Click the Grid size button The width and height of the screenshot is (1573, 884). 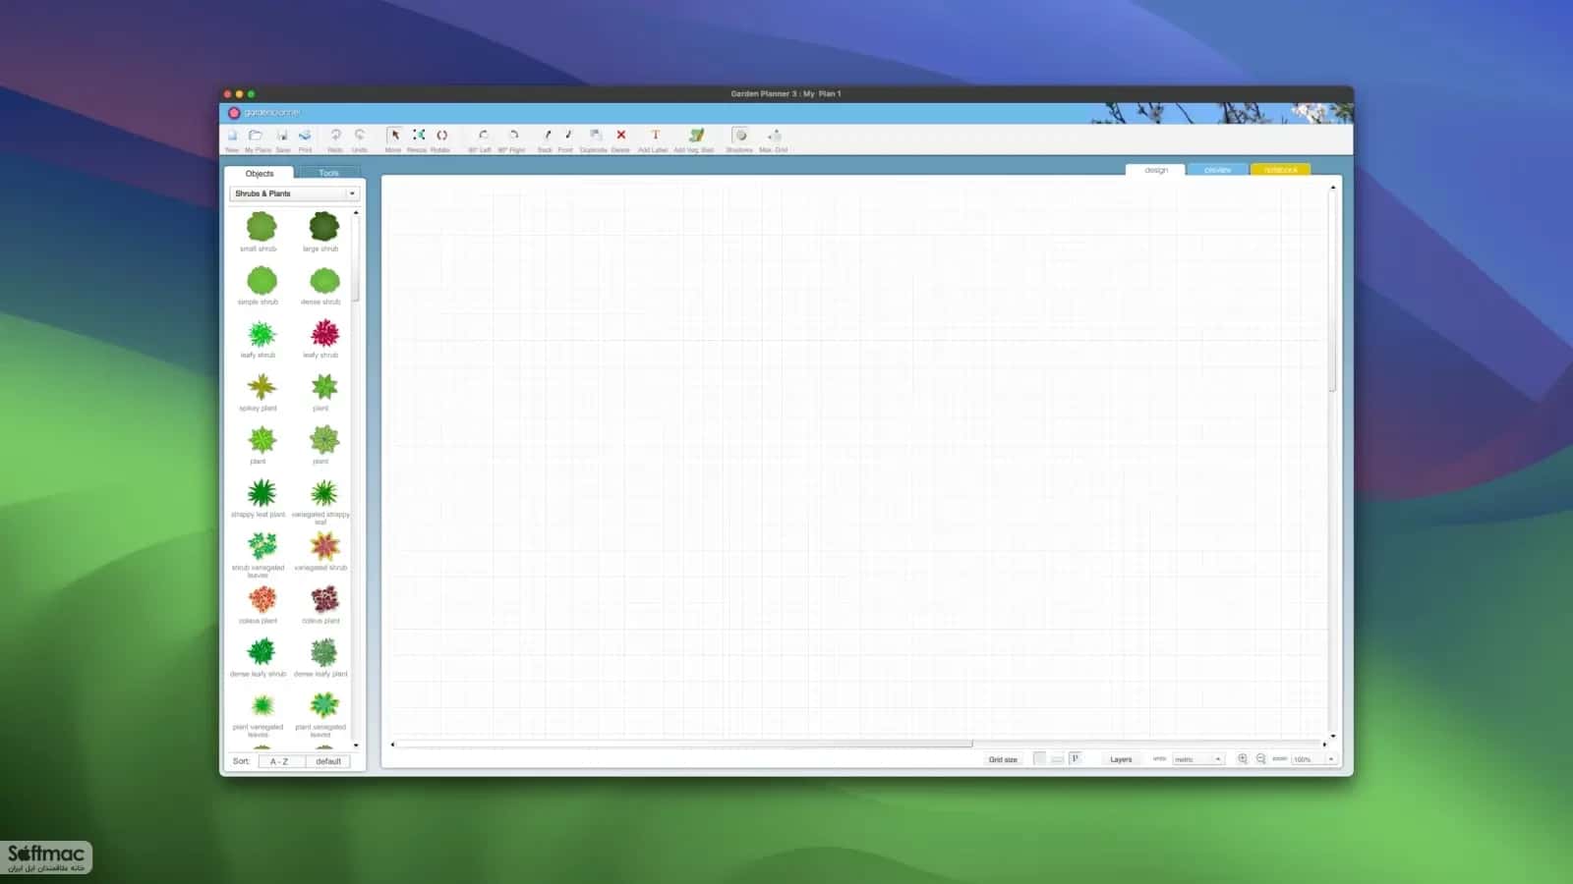[x=1003, y=759]
